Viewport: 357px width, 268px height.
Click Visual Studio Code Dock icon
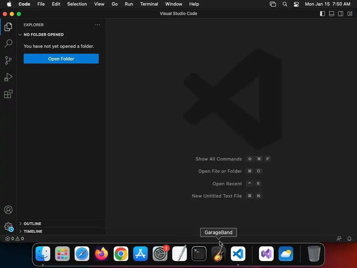(238, 254)
